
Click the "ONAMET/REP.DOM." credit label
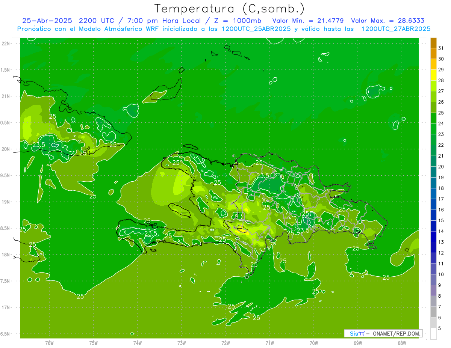(397, 333)
